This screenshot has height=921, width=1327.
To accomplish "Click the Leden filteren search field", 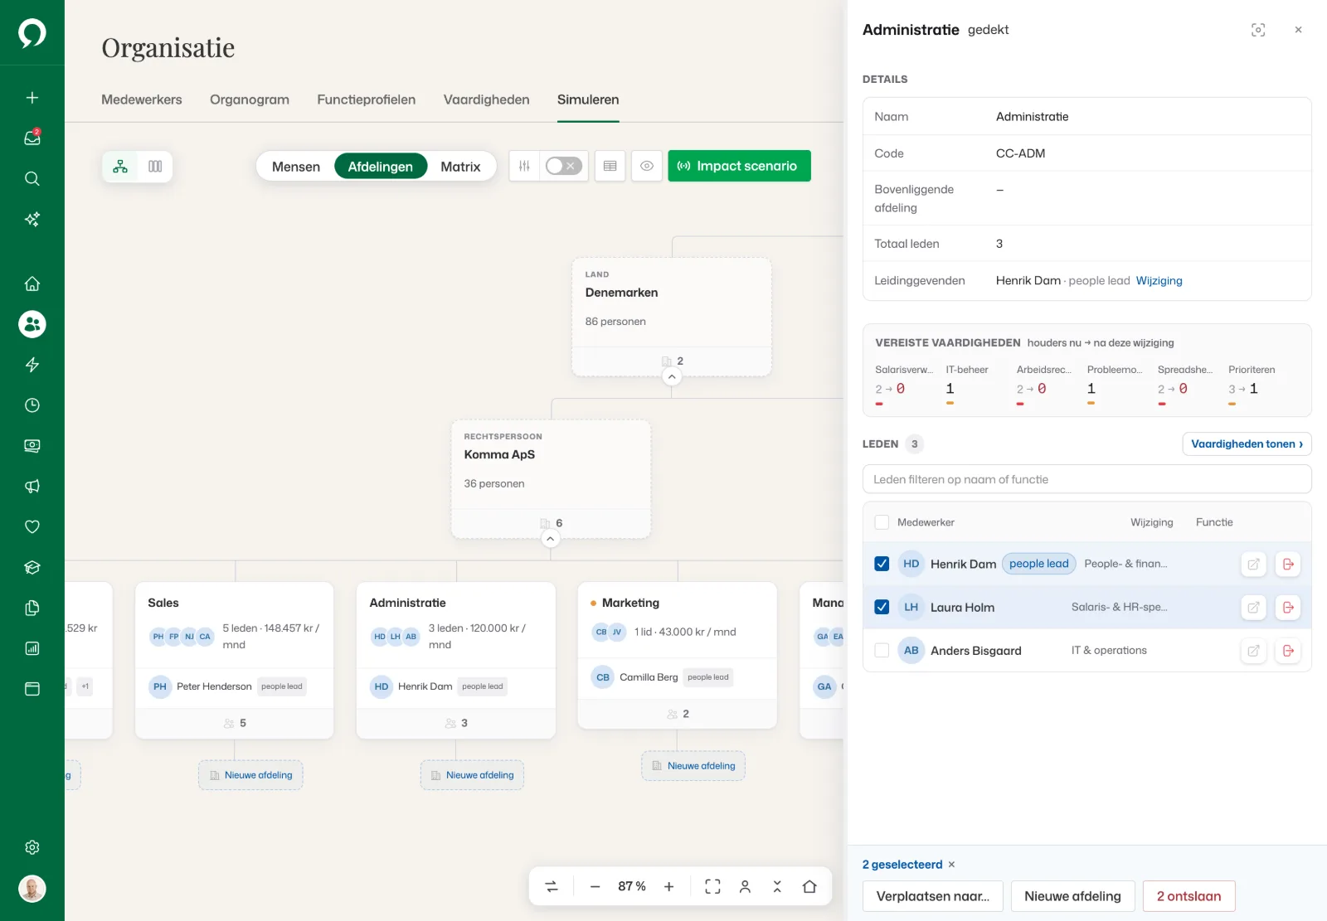I will [x=1086, y=479].
